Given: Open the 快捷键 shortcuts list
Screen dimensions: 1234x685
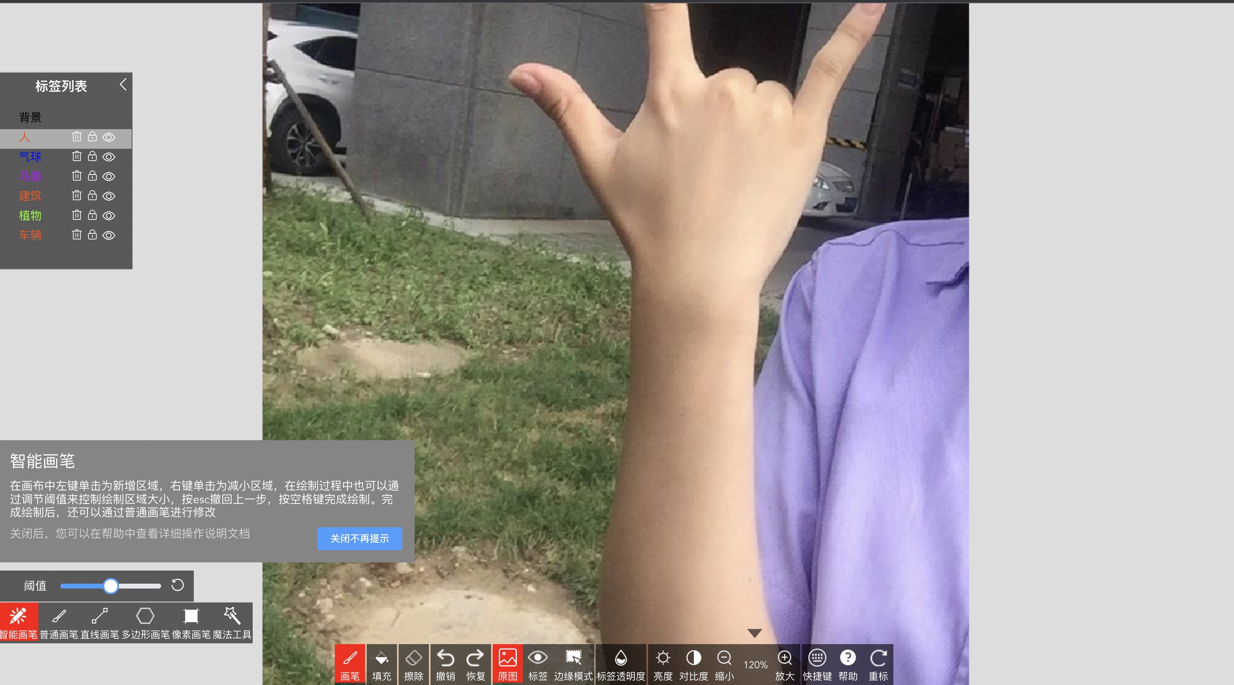Looking at the screenshot, I should (x=817, y=665).
